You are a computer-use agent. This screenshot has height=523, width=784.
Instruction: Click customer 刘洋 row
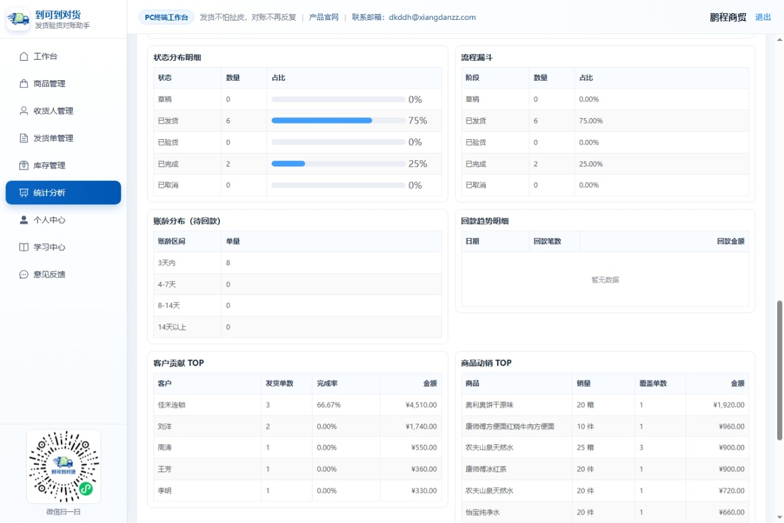click(298, 427)
